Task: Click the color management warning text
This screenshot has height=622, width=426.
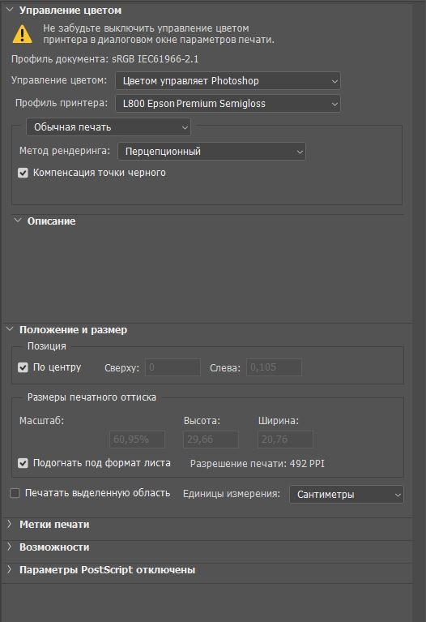Action: [159, 34]
